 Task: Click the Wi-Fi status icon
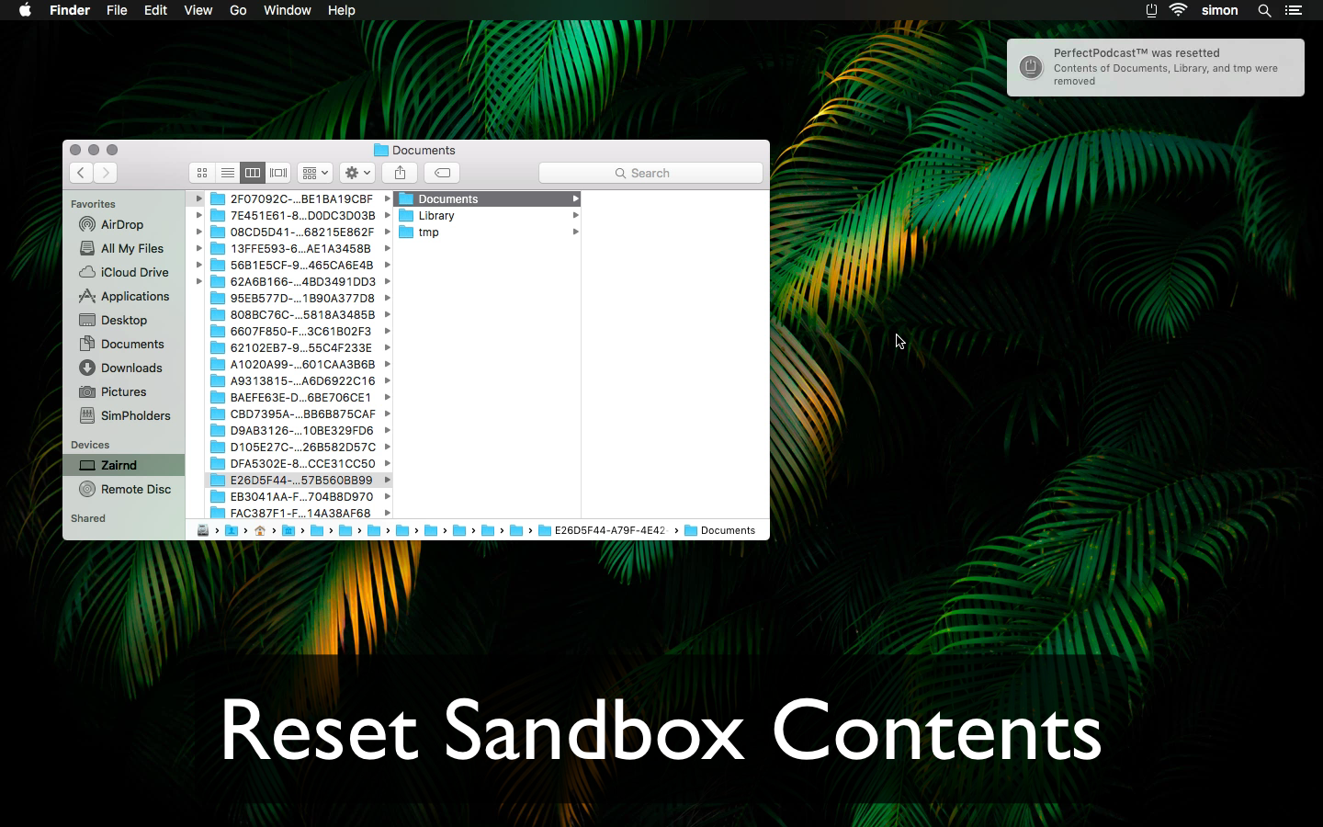[x=1178, y=10]
